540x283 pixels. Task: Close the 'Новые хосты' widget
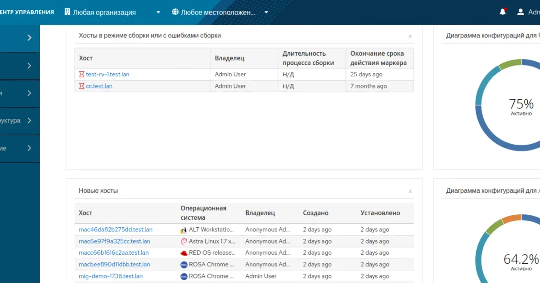tap(410, 191)
